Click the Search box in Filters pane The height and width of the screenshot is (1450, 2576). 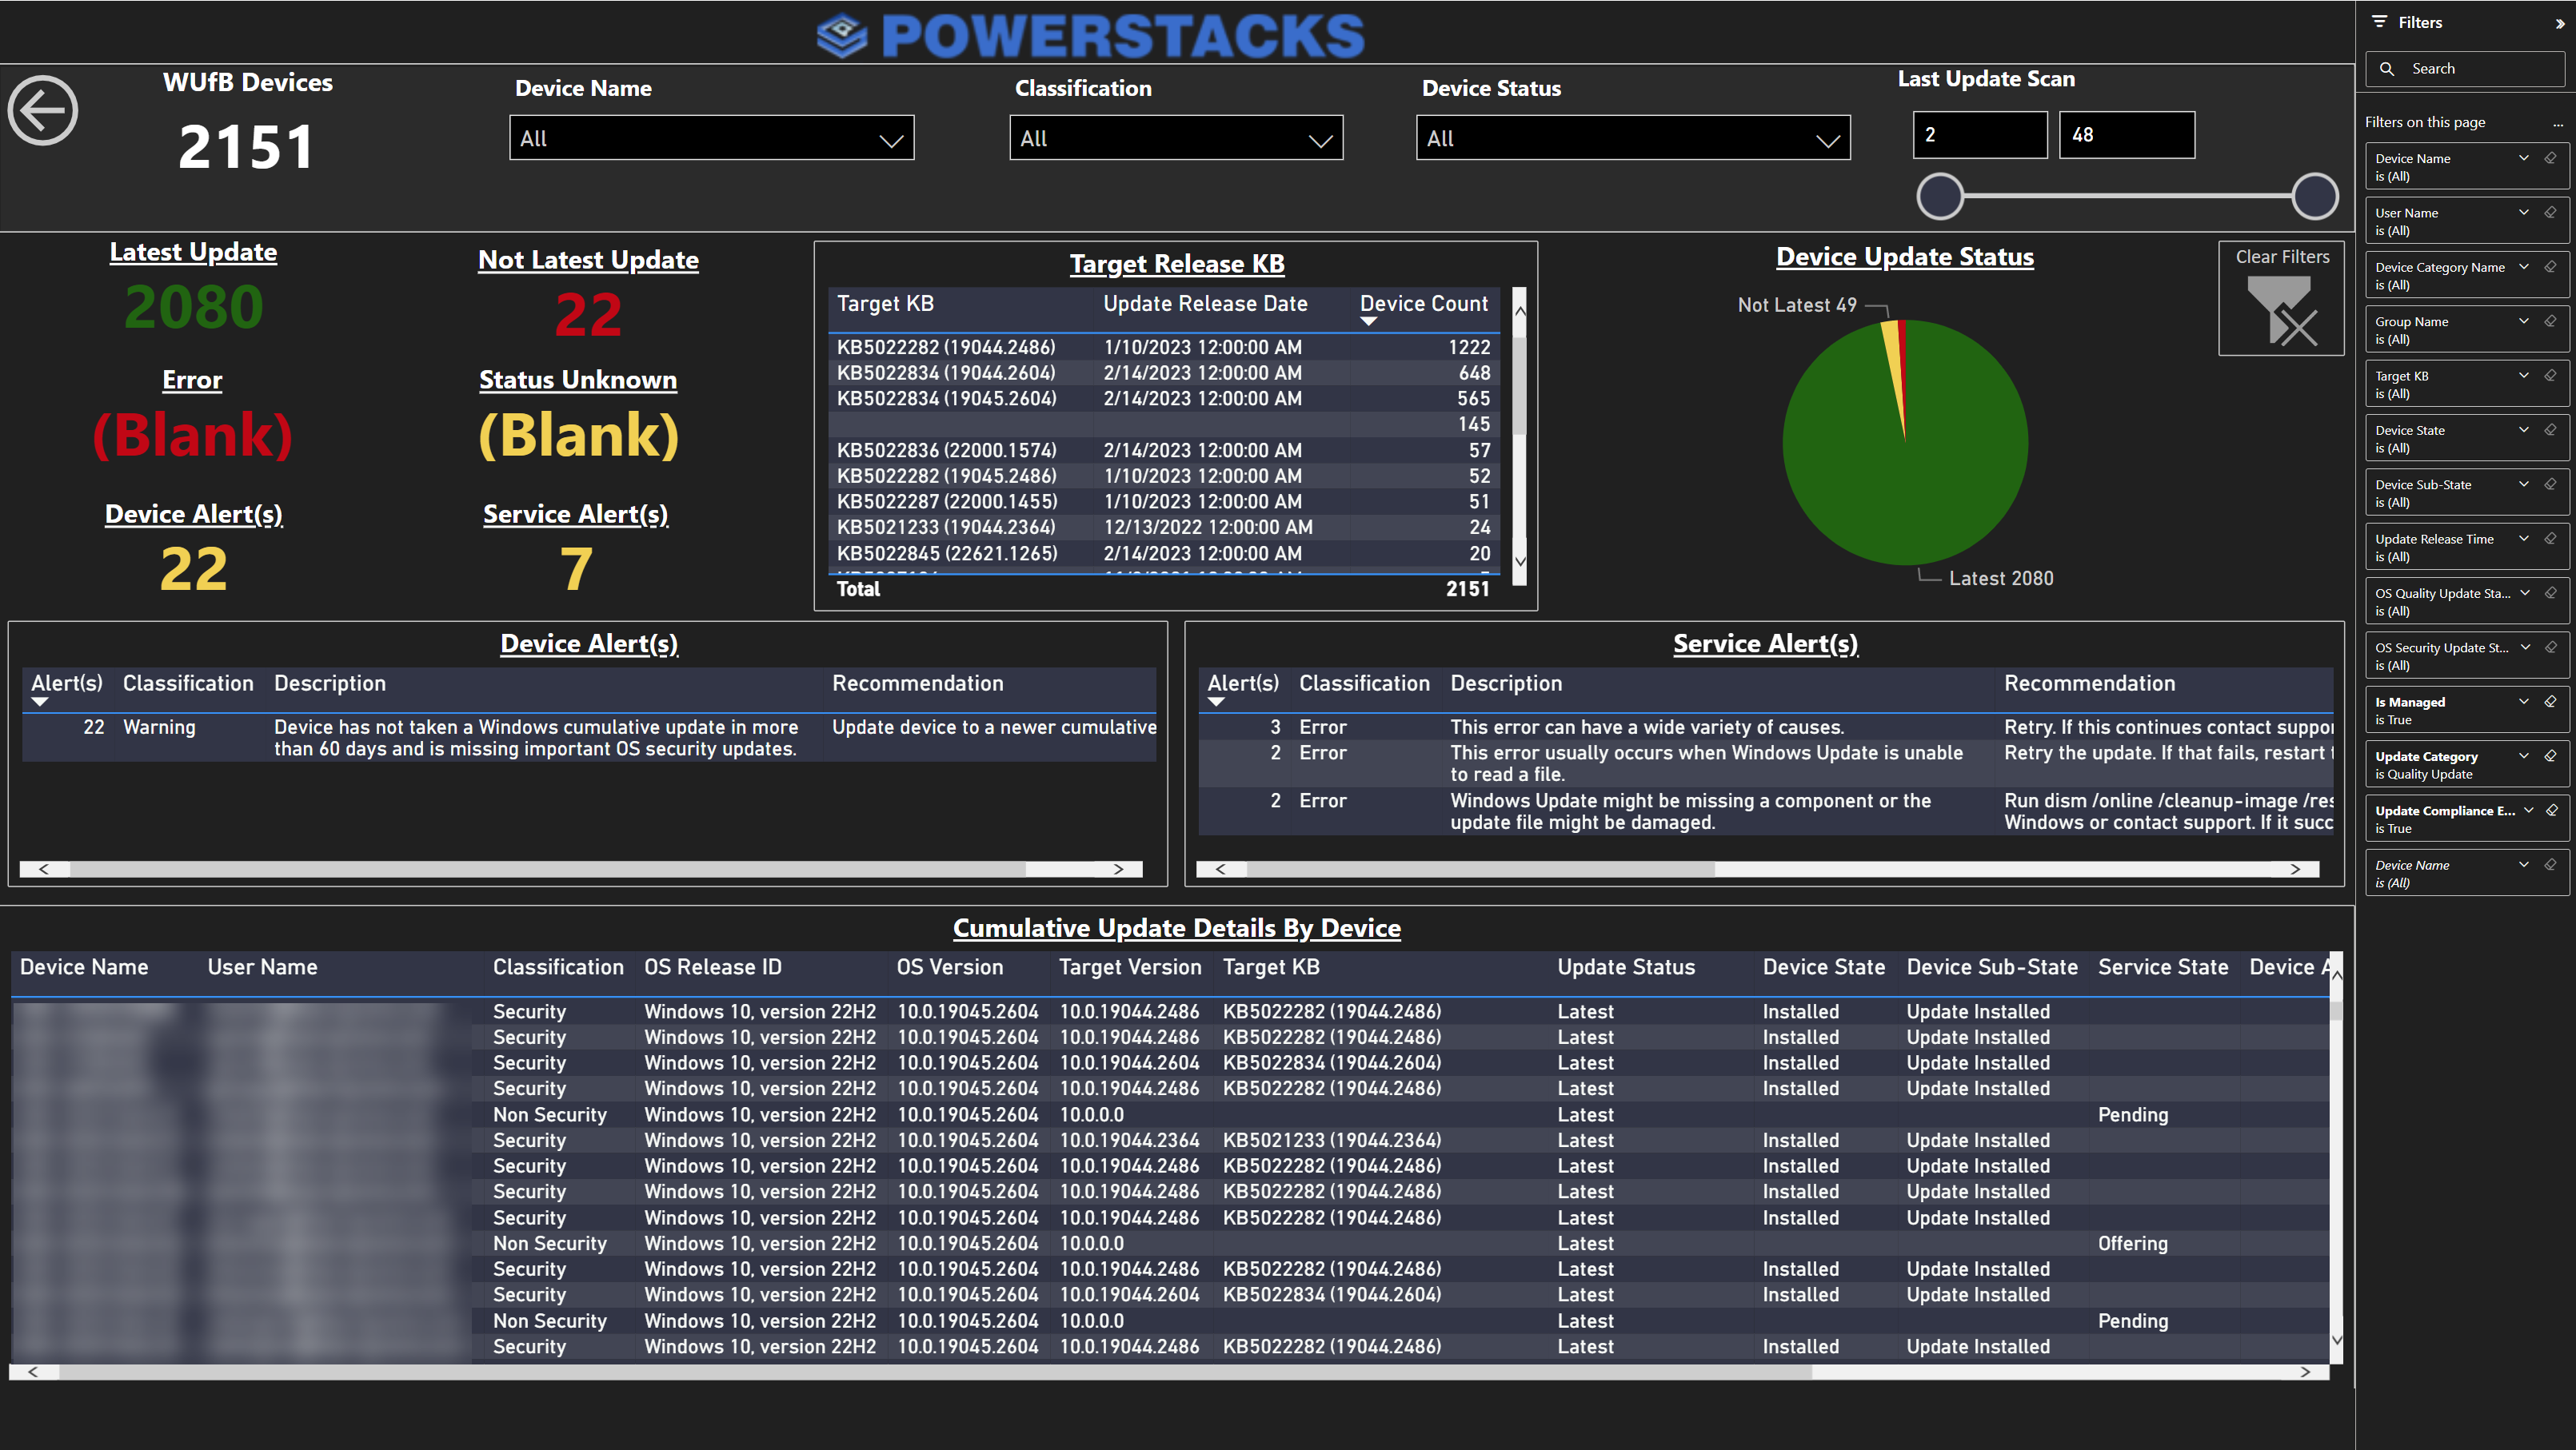[x=2465, y=69]
